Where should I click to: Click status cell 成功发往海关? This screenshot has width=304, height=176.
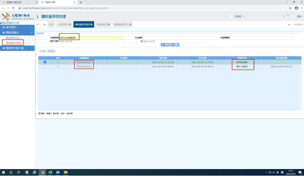coord(242,62)
